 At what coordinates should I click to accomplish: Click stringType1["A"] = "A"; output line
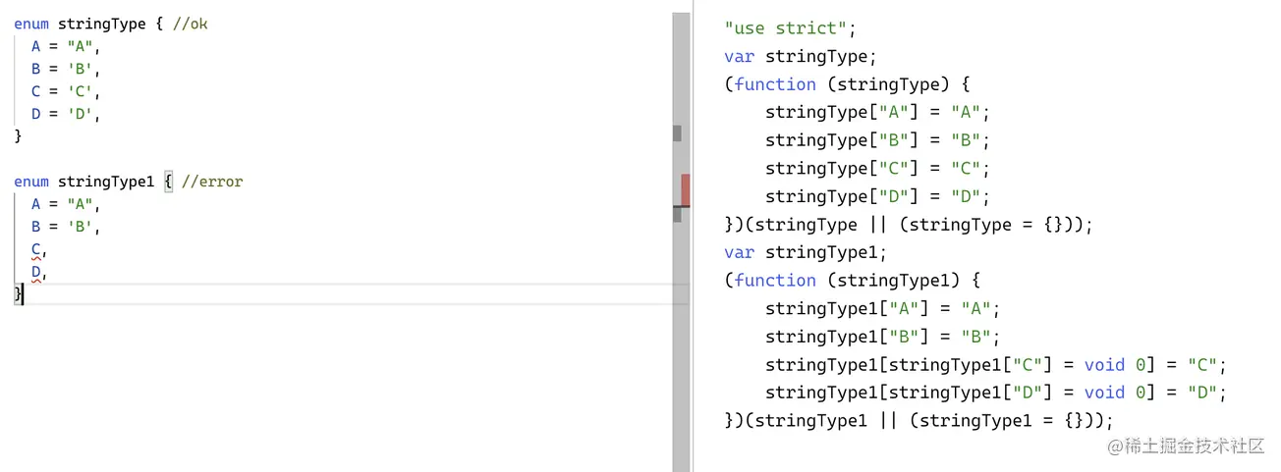[882, 308]
